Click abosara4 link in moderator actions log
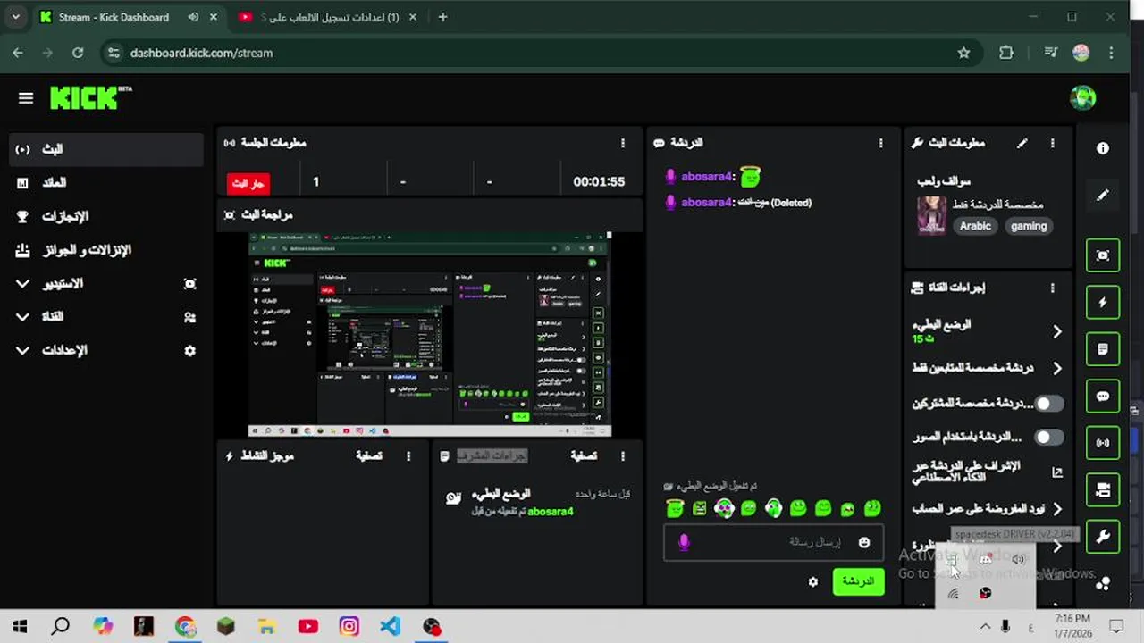This screenshot has width=1144, height=643. 551,512
